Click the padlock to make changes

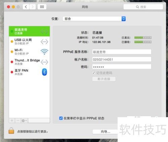(x=11, y=131)
